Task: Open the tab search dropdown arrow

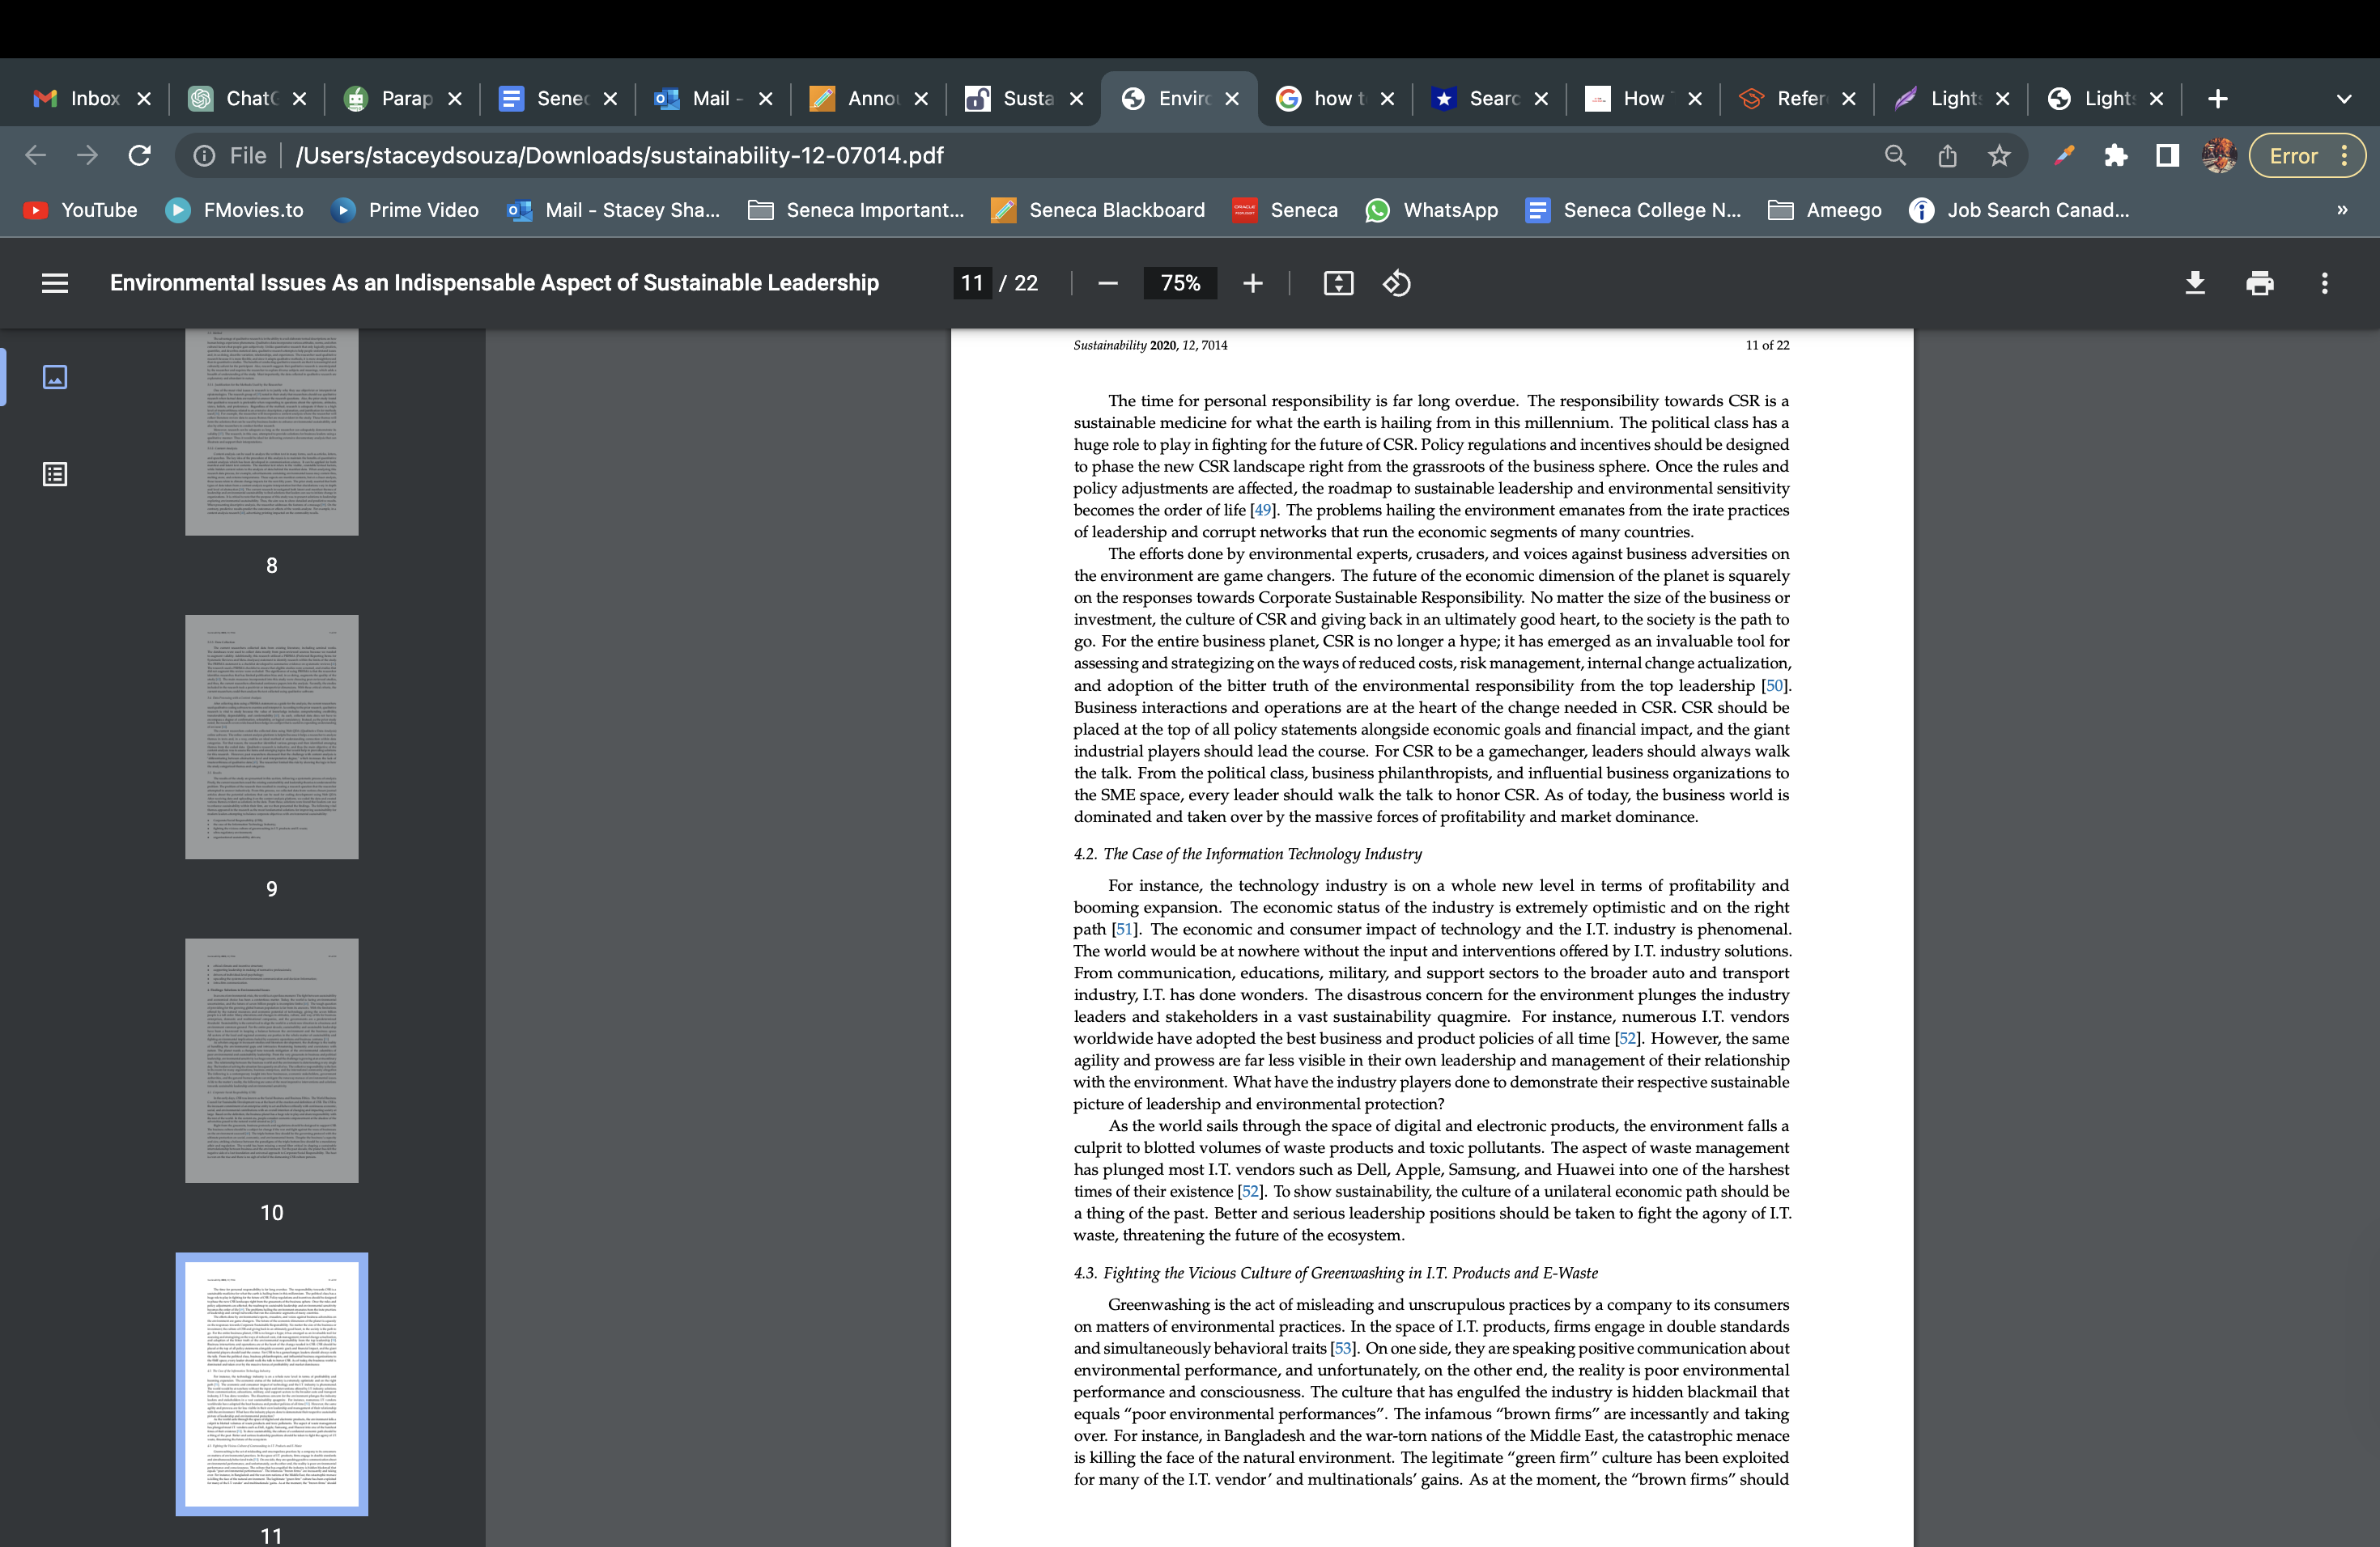Action: 2344,99
